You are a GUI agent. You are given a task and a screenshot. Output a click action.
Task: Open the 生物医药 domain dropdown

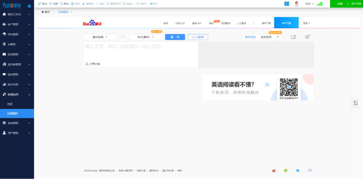270,37
